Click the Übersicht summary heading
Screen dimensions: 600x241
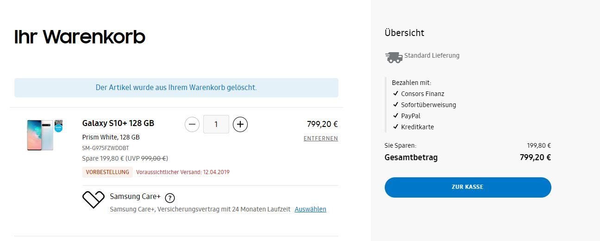(x=404, y=33)
